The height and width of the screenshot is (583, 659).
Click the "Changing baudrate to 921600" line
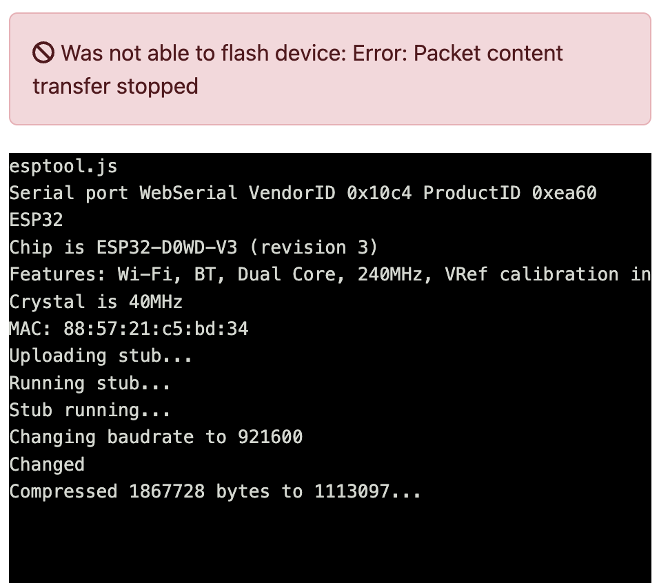click(156, 438)
